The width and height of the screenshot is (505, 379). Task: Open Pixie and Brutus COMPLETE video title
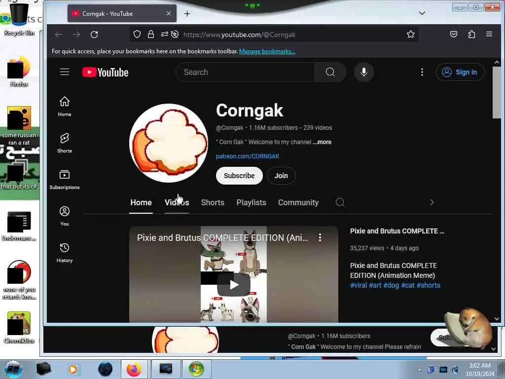click(397, 231)
